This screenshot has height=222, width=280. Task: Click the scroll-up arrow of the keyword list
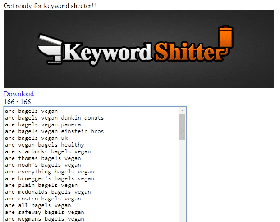coord(182,111)
